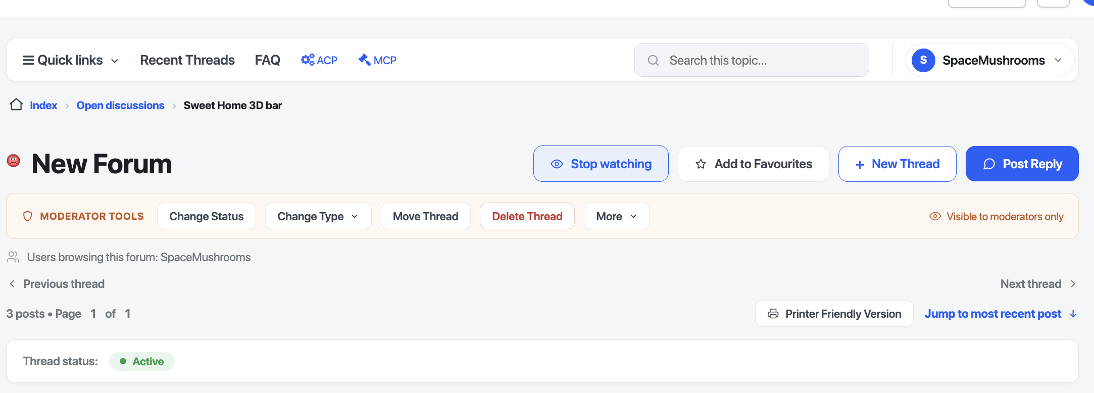The width and height of the screenshot is (1094, 393).
Task: Toggle Stop watching this thread
Action: coord(601,164)
